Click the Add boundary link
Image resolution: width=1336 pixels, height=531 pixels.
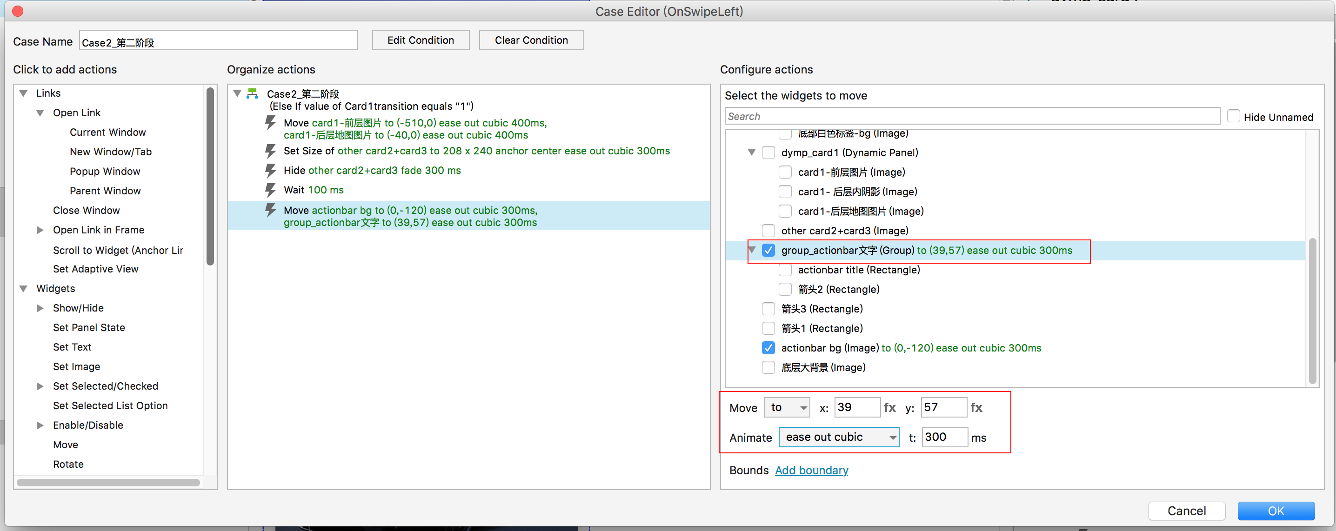[x=811, y=471]
